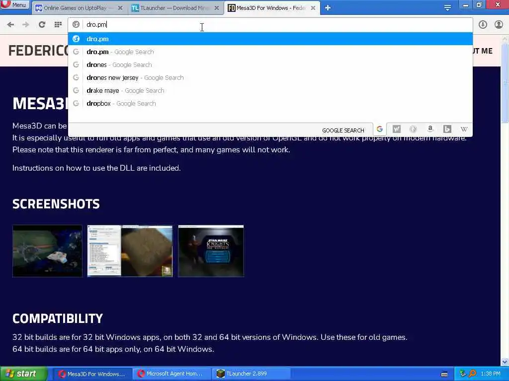Image resolution: width=509 pixels, height=381 pixels.
Task: Choose 'dropbox' search suggestion
Action: (270, 104)
